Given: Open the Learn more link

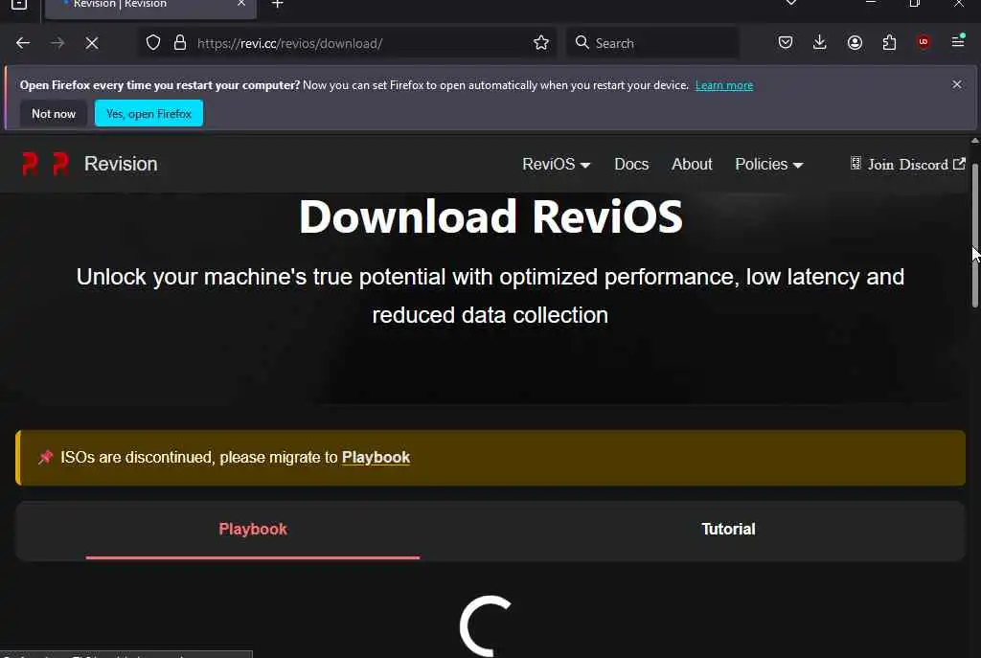Looking at the screenshot, I should click(724, 85).
